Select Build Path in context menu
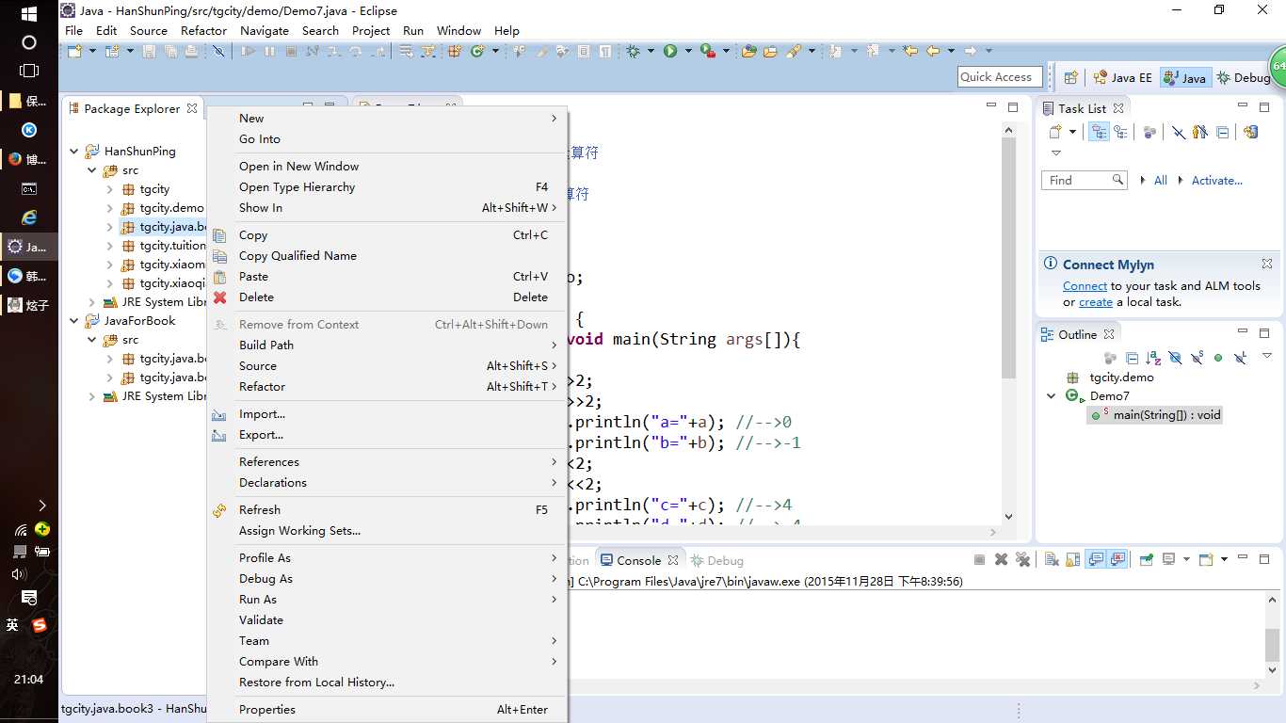 (x=387, y=345)
